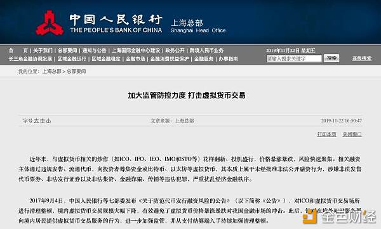The width and height of the screenshot is (381, 229).
Task: Click the 2019年11月22日 星期五 date text
Action: pos(290,51)
